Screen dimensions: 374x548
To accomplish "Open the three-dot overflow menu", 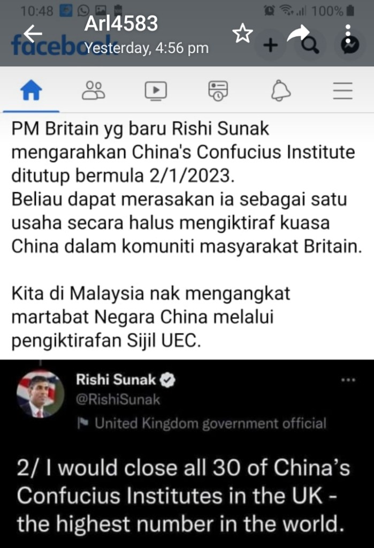I will (348, 34).
